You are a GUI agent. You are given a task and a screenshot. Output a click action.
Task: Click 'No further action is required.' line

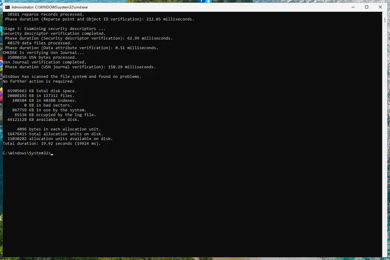click(38, 81)
